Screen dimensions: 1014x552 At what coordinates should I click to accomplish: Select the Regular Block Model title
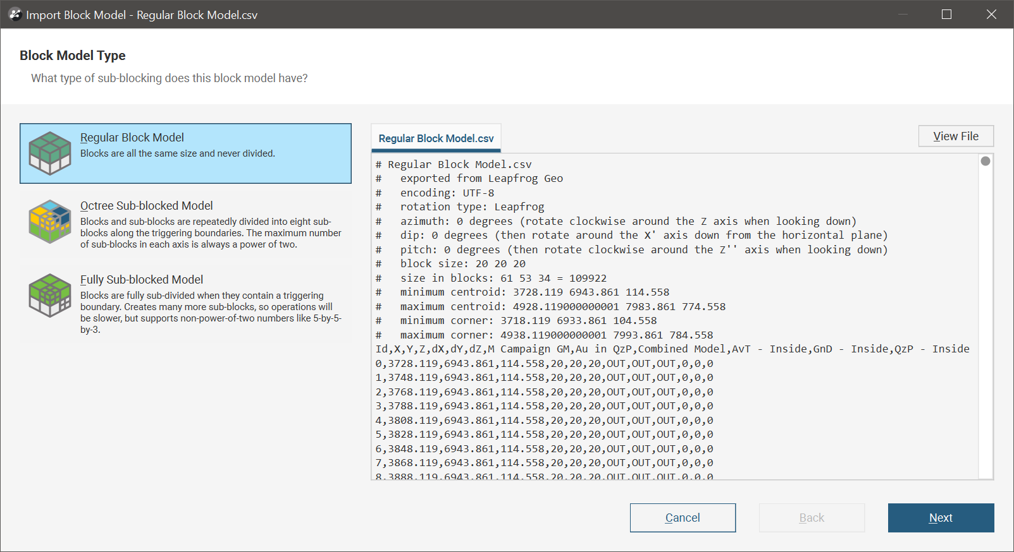[132, 138]
